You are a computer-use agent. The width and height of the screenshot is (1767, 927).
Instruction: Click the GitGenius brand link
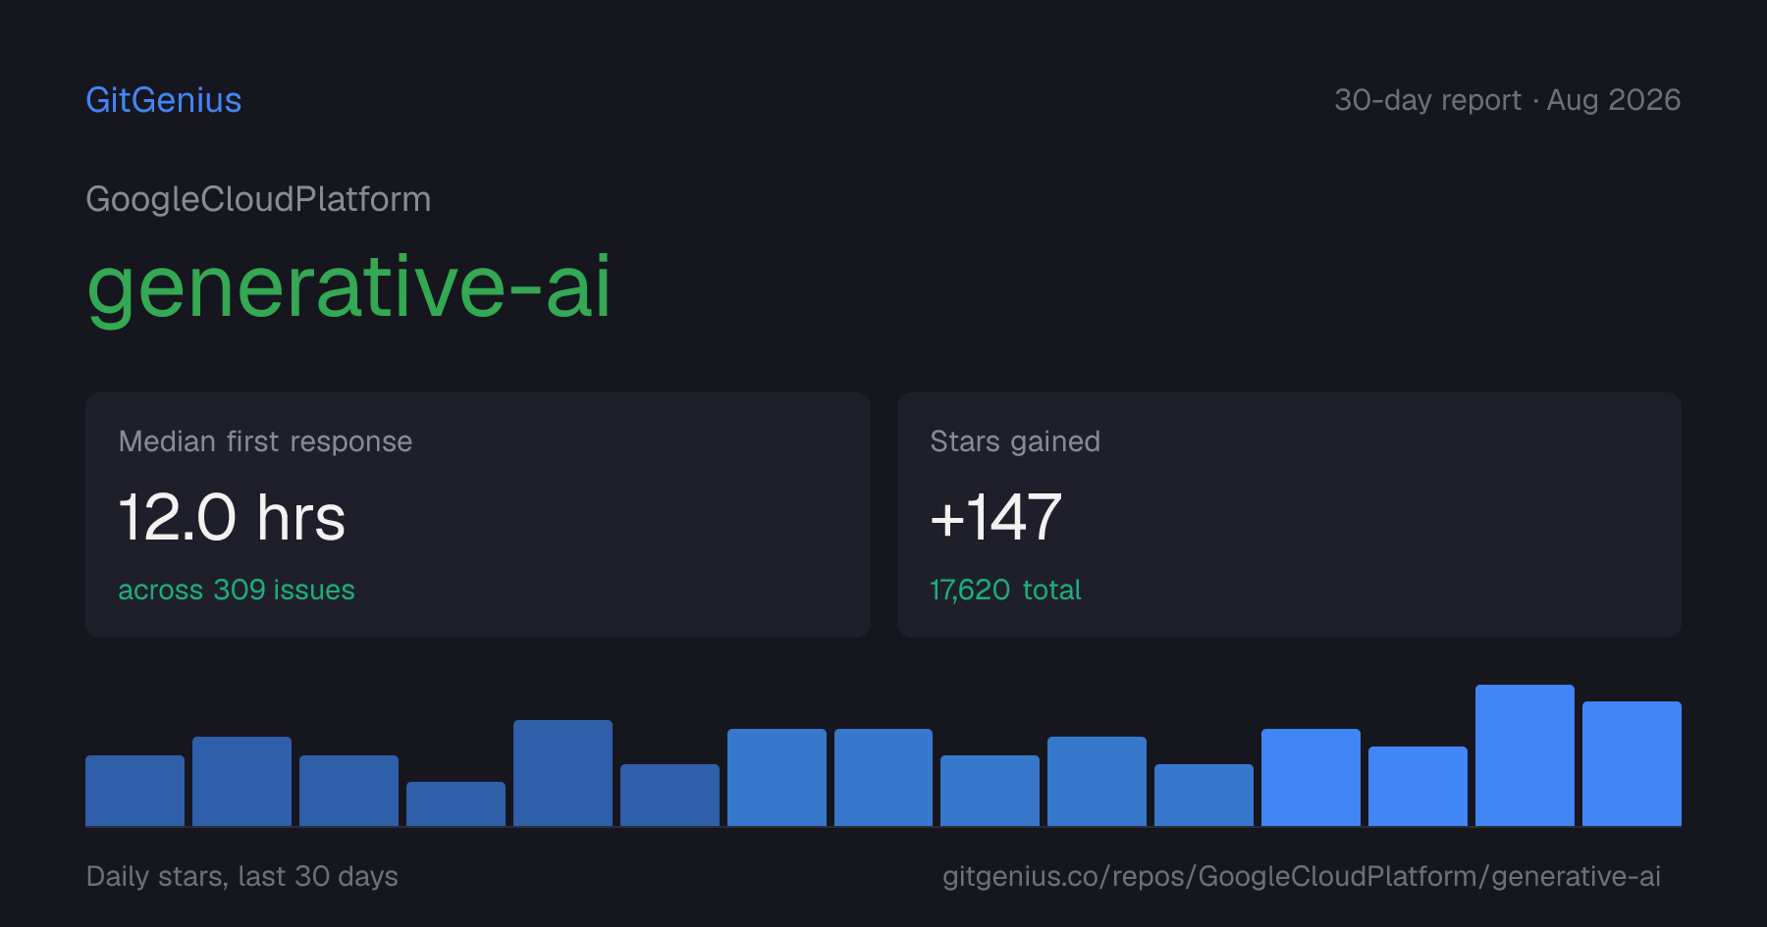point(164,100)
